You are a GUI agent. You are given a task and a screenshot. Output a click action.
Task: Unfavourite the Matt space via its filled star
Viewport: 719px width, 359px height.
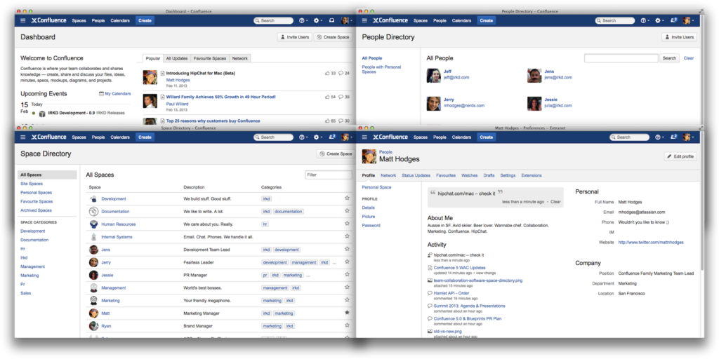tap(347, 313)
